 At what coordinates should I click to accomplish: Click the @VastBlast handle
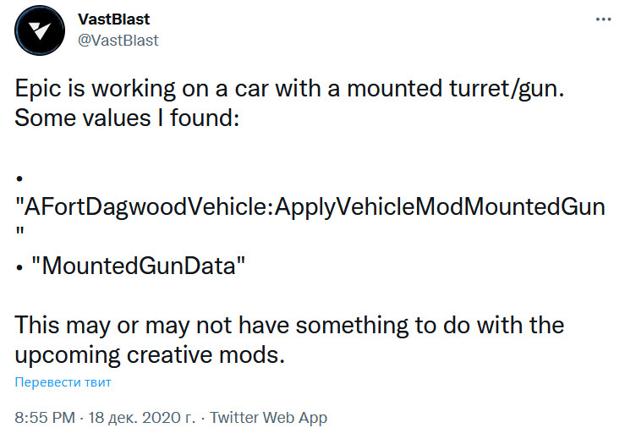coord(118,40)
